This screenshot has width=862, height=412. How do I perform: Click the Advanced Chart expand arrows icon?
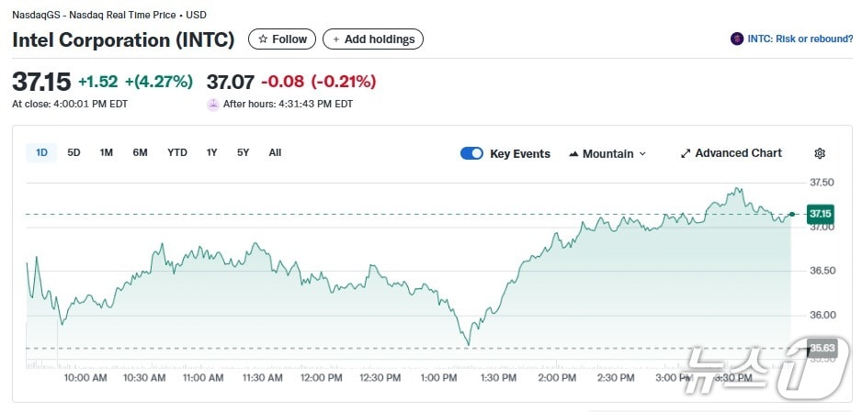(685, 153)
